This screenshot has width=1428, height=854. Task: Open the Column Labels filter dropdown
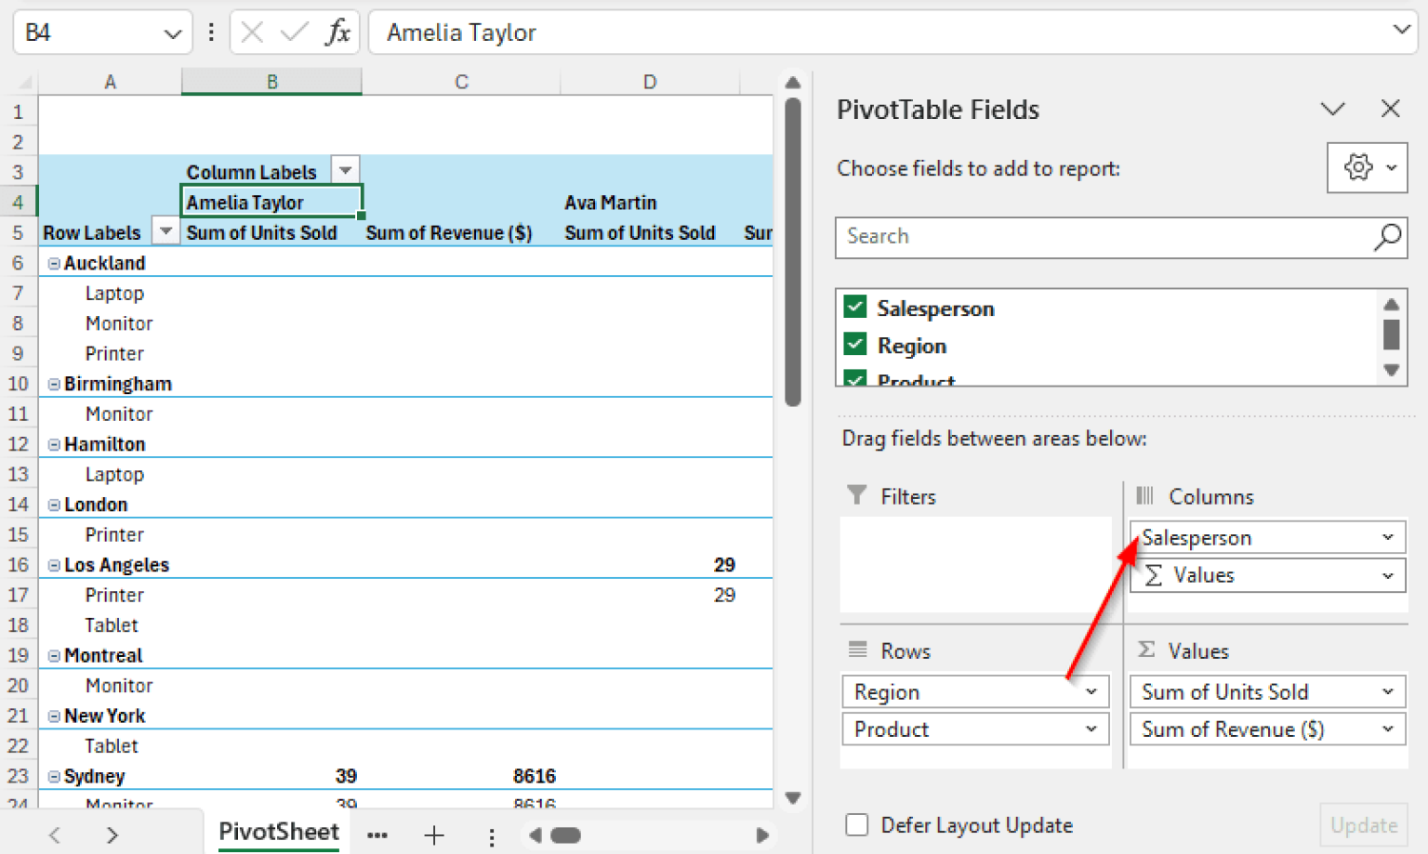[x=345, y=170]
